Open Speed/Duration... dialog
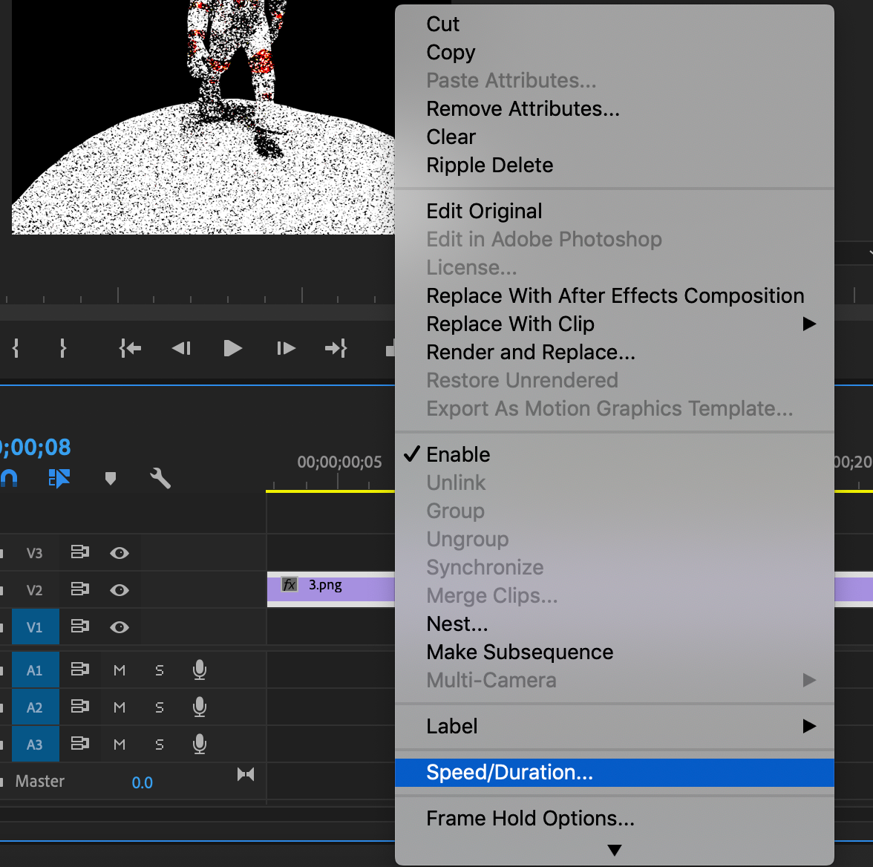The image size is (873, 867). [x=614, y=772]
